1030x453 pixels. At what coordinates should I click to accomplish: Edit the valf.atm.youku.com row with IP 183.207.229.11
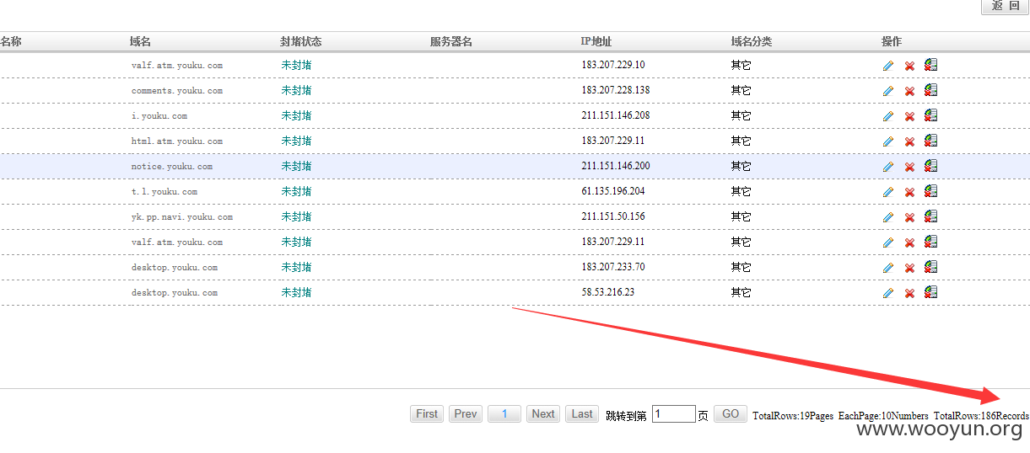(888, 242)
